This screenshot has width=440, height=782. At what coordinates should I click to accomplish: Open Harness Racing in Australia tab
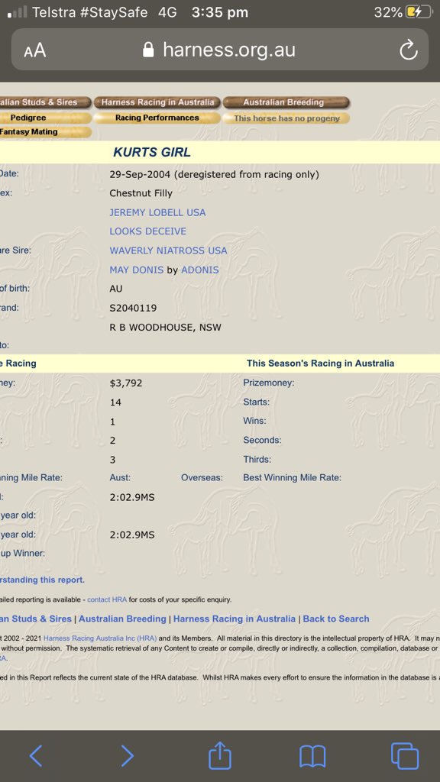[157, 102]
